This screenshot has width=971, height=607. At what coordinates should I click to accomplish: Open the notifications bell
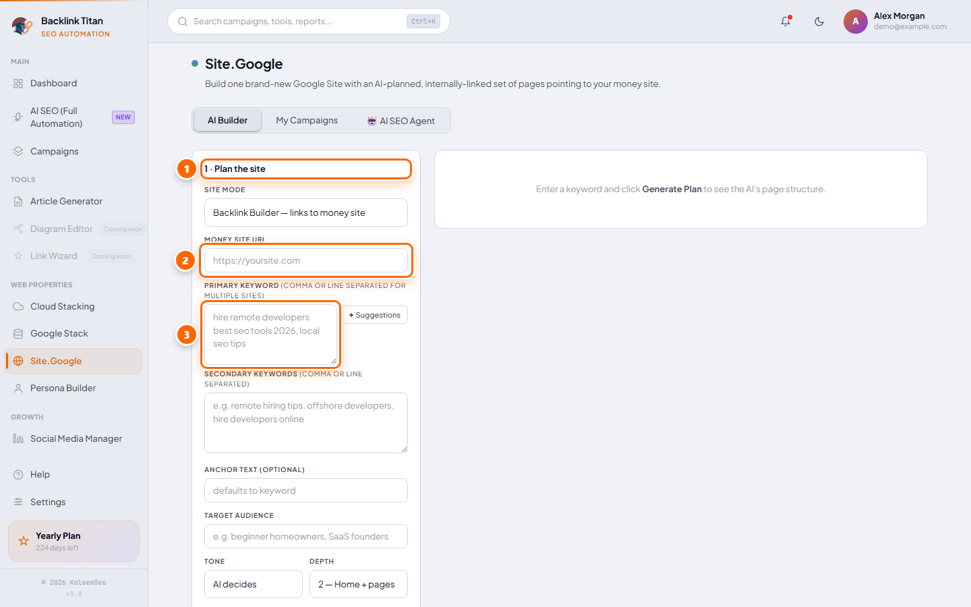pyautogui.click(x=786, y=22)
